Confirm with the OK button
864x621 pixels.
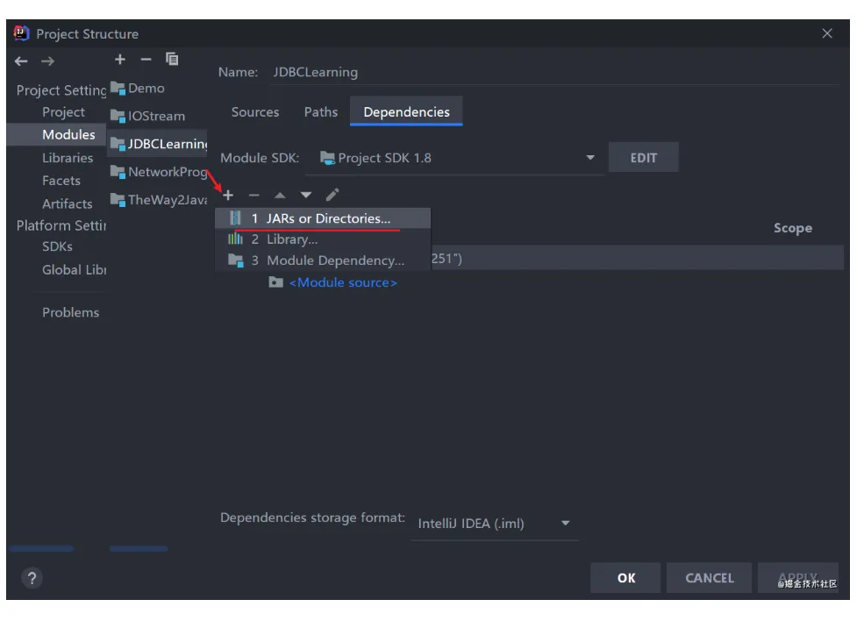click(x=625, y=578)
